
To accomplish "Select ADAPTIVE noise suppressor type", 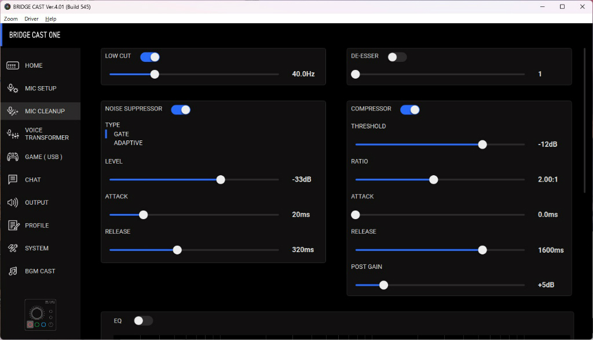I will click(128, 143).
